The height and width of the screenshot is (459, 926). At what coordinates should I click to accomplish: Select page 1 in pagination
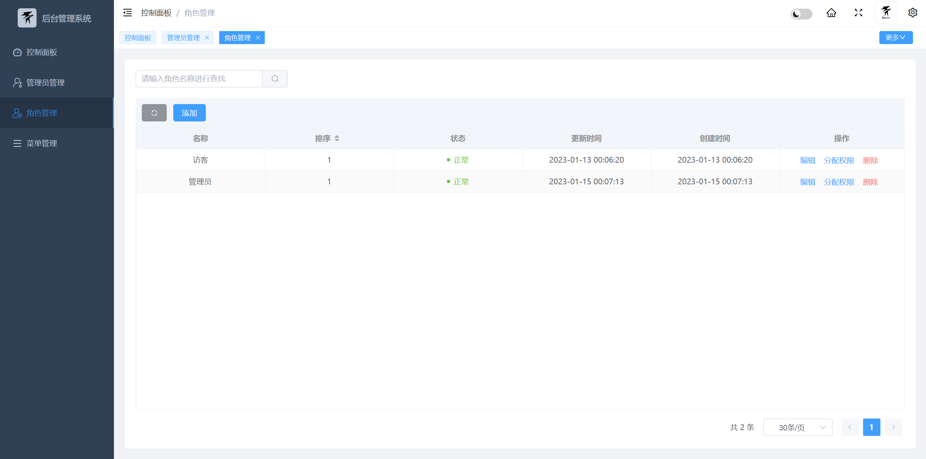click(x=871, y=427)
